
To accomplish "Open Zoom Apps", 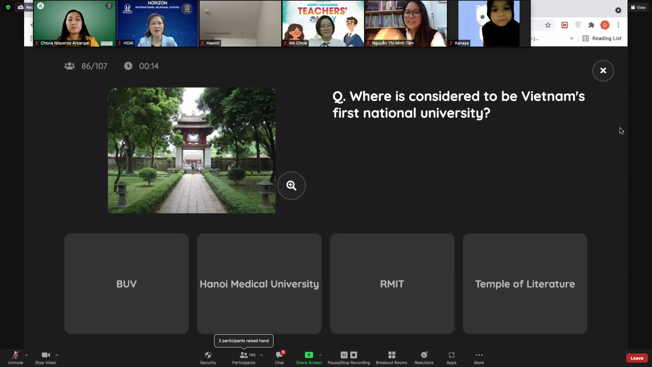I will 451,358.
